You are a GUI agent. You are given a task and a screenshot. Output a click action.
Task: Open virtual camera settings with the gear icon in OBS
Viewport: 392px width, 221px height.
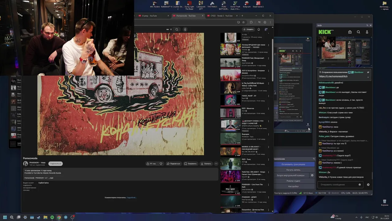(312, 175)
